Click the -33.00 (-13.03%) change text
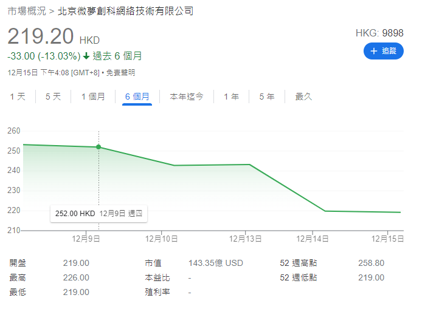Image resolution: width=425 pixels, height=309 pixels. [x=44, y=56]
